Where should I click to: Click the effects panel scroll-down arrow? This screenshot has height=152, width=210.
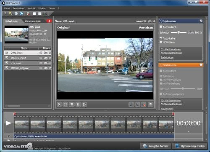(x=206, y=108)
